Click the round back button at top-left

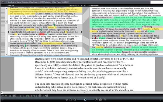coord(3,2)
